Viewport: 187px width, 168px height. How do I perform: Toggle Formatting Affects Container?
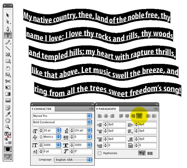coord(6,143)
